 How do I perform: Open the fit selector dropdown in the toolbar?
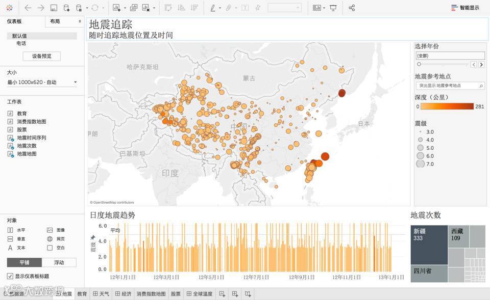285,8
